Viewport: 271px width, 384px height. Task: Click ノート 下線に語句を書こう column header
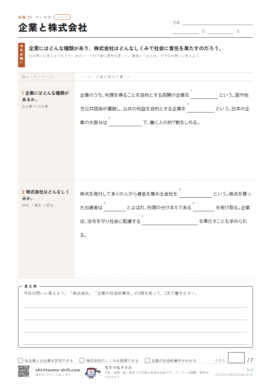pos(105,77)
